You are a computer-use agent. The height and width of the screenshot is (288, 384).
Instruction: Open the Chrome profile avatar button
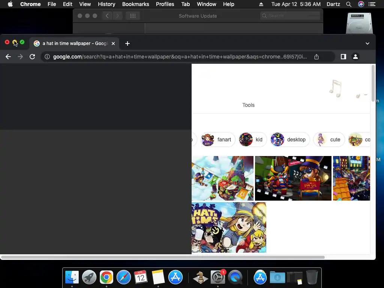tap(355, 57)
